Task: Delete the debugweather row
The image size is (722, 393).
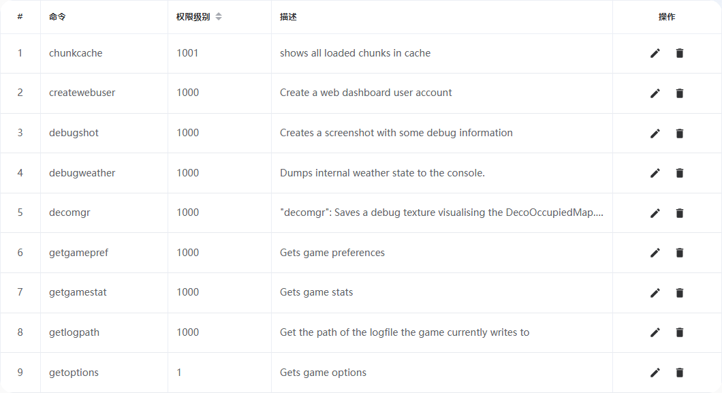Action: click(680, 173)
